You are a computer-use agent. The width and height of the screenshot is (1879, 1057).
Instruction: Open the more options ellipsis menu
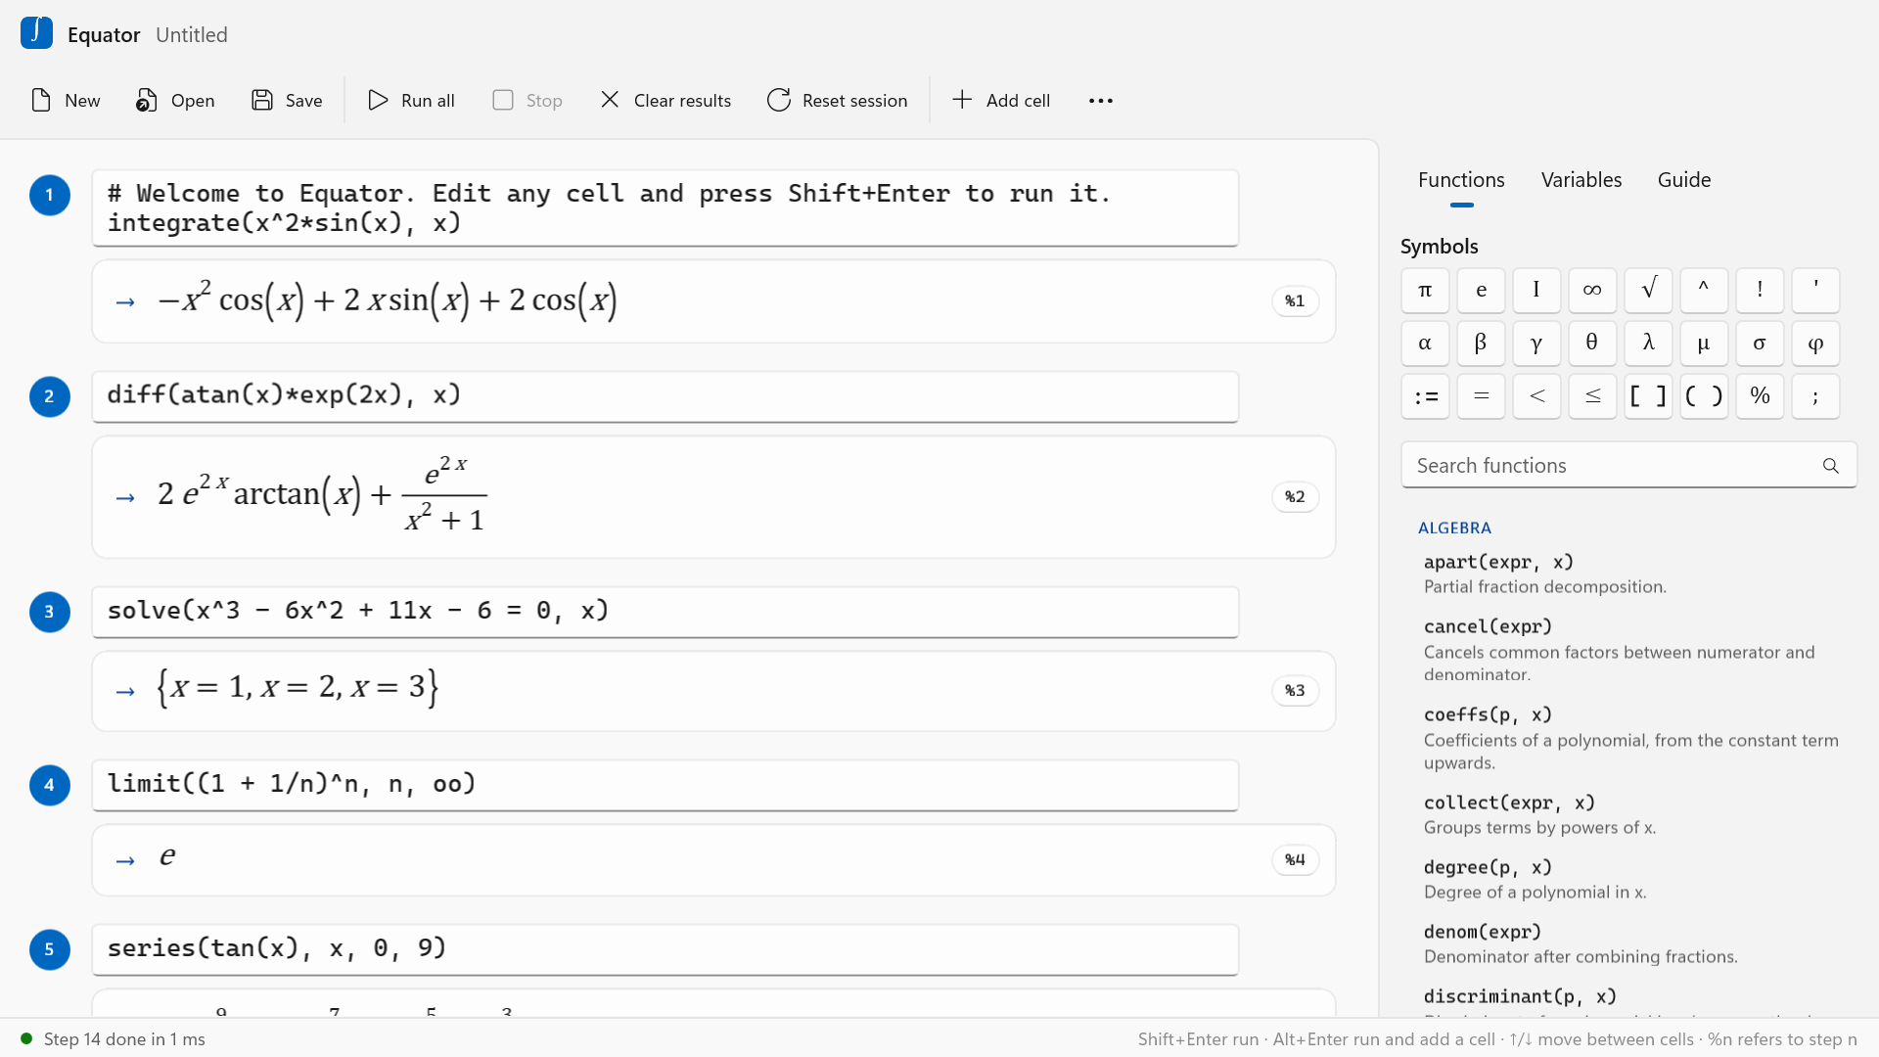(1101, 100)
